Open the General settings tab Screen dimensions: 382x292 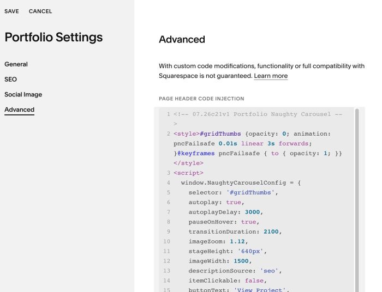pyautogui.click(x=16, y=64)
